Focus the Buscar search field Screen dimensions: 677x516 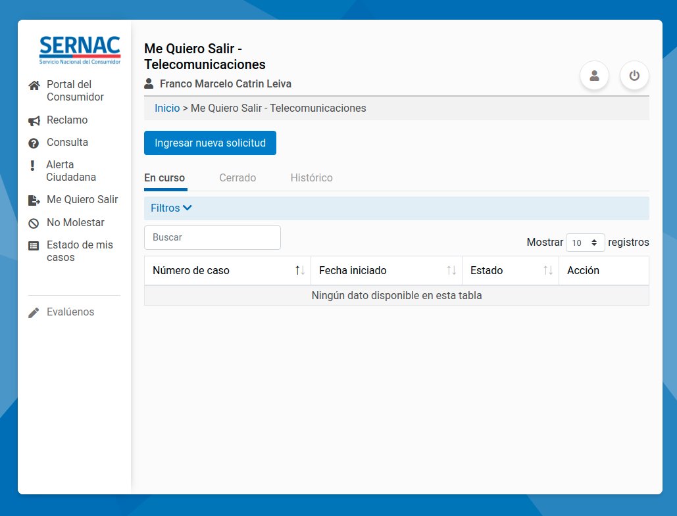pyautogui.click(x=213, y=237)
